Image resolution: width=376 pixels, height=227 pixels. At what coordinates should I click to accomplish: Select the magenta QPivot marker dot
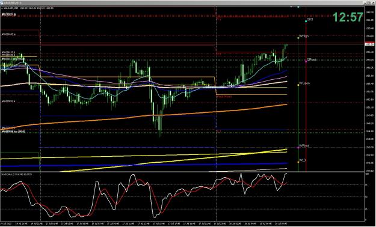tap(306, 61)
